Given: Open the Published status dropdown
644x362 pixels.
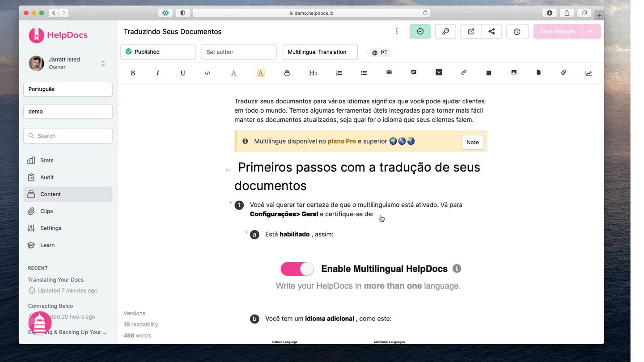Looking at the screenshot, I should (x=158, y=52).
